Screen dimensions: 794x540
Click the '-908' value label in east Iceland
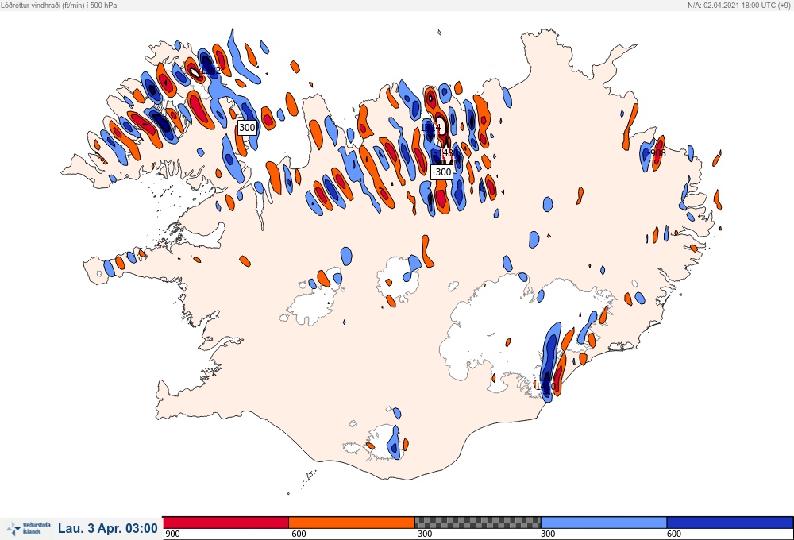tap(657, 152)
